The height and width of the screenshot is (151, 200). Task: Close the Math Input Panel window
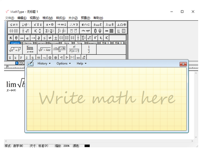coord(183,64)
